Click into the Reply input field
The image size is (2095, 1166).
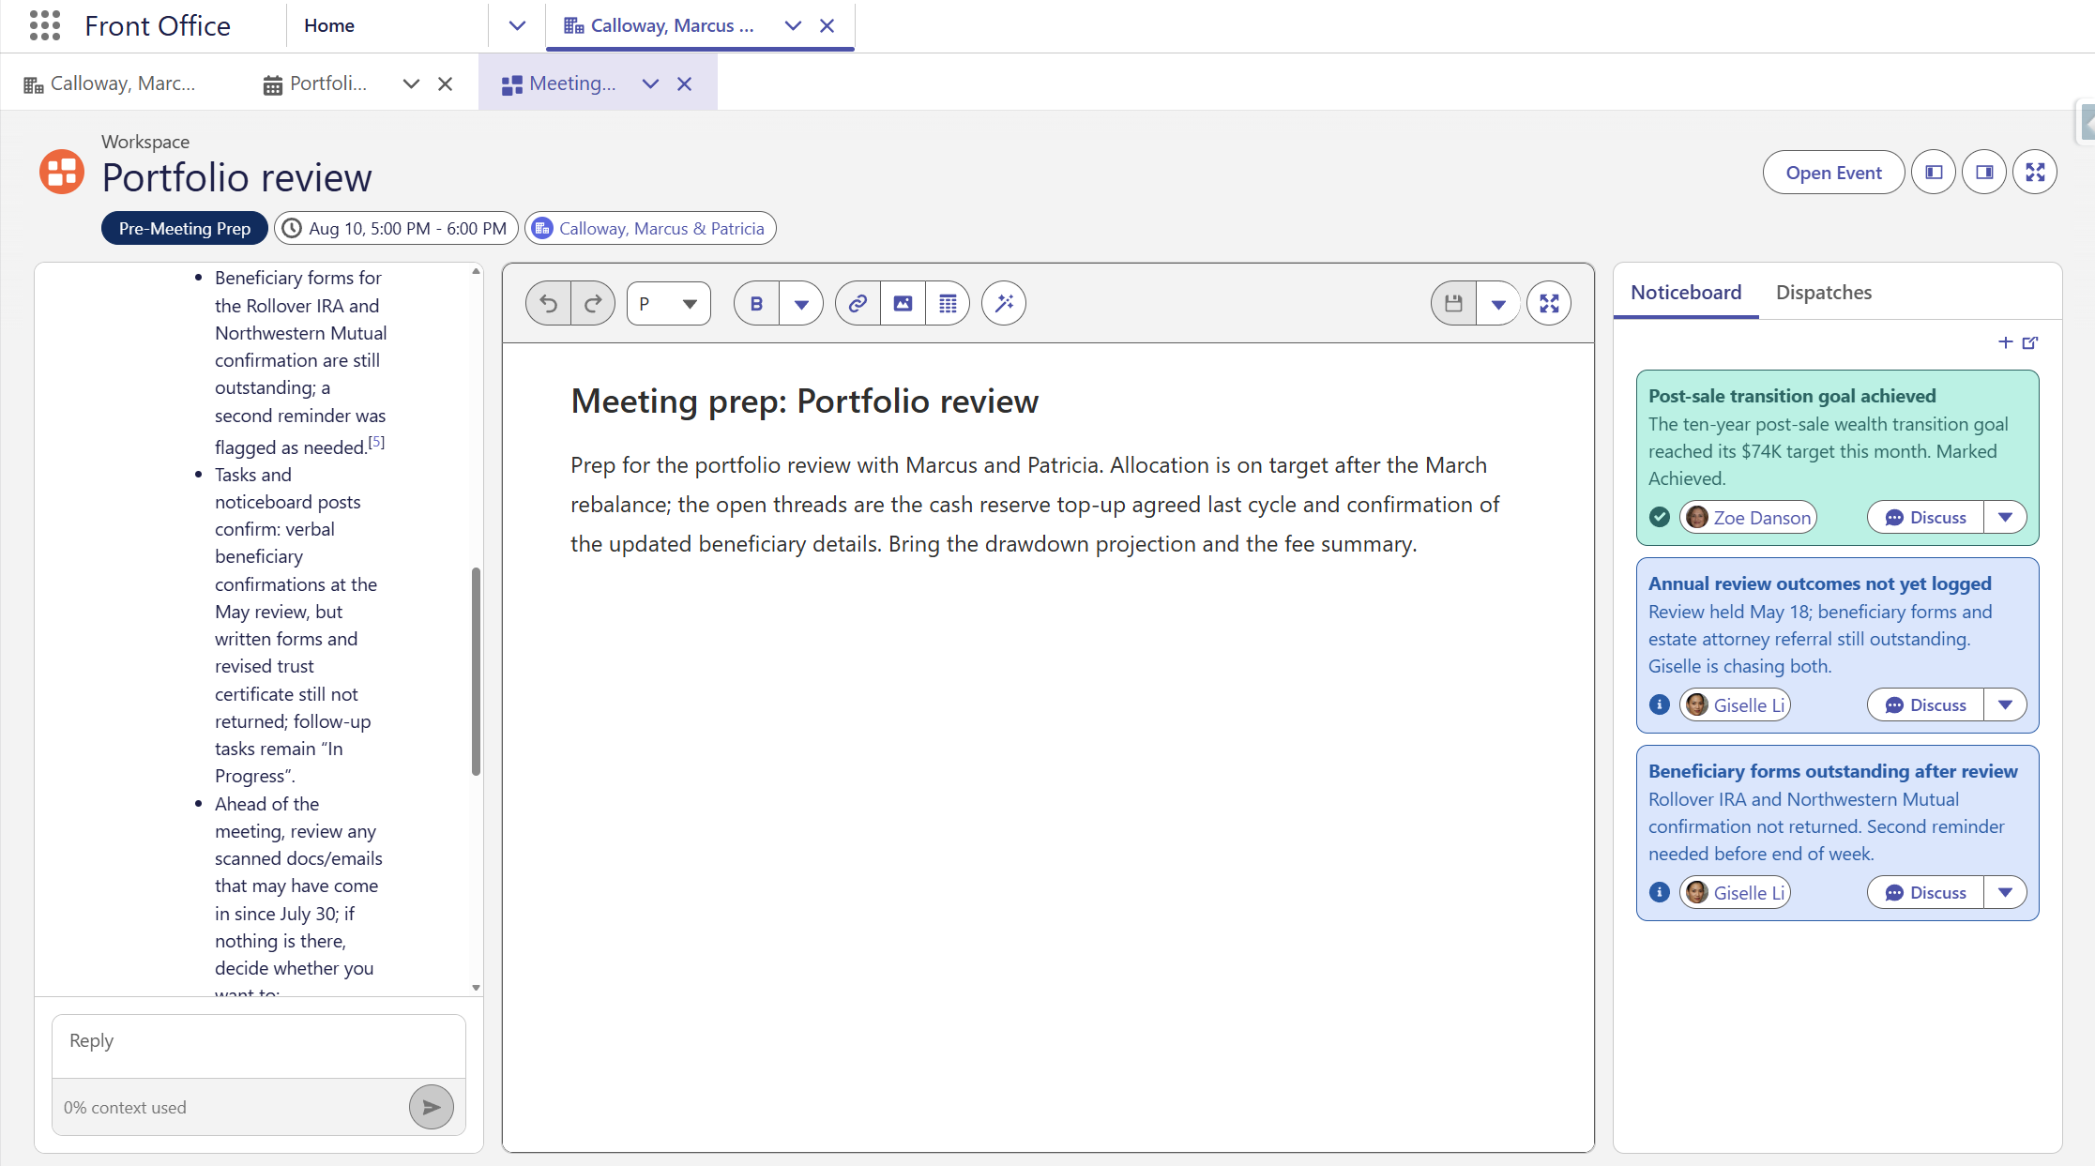tap(259, 1046)
